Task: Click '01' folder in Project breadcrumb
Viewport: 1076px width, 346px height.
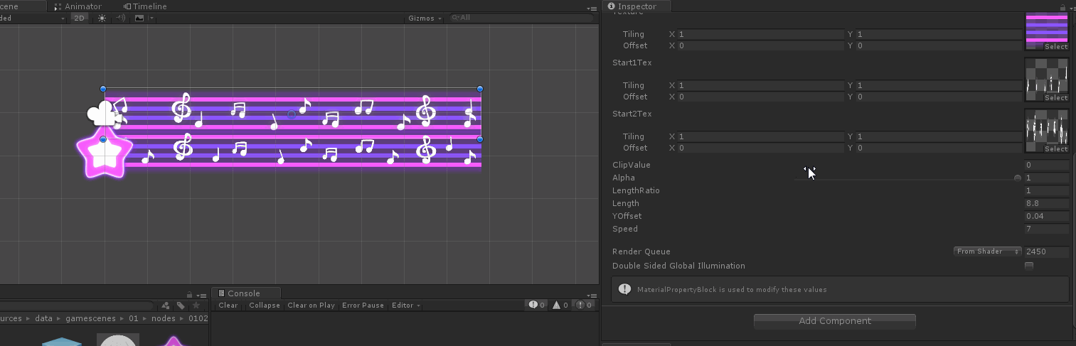Action: (134, 318)
